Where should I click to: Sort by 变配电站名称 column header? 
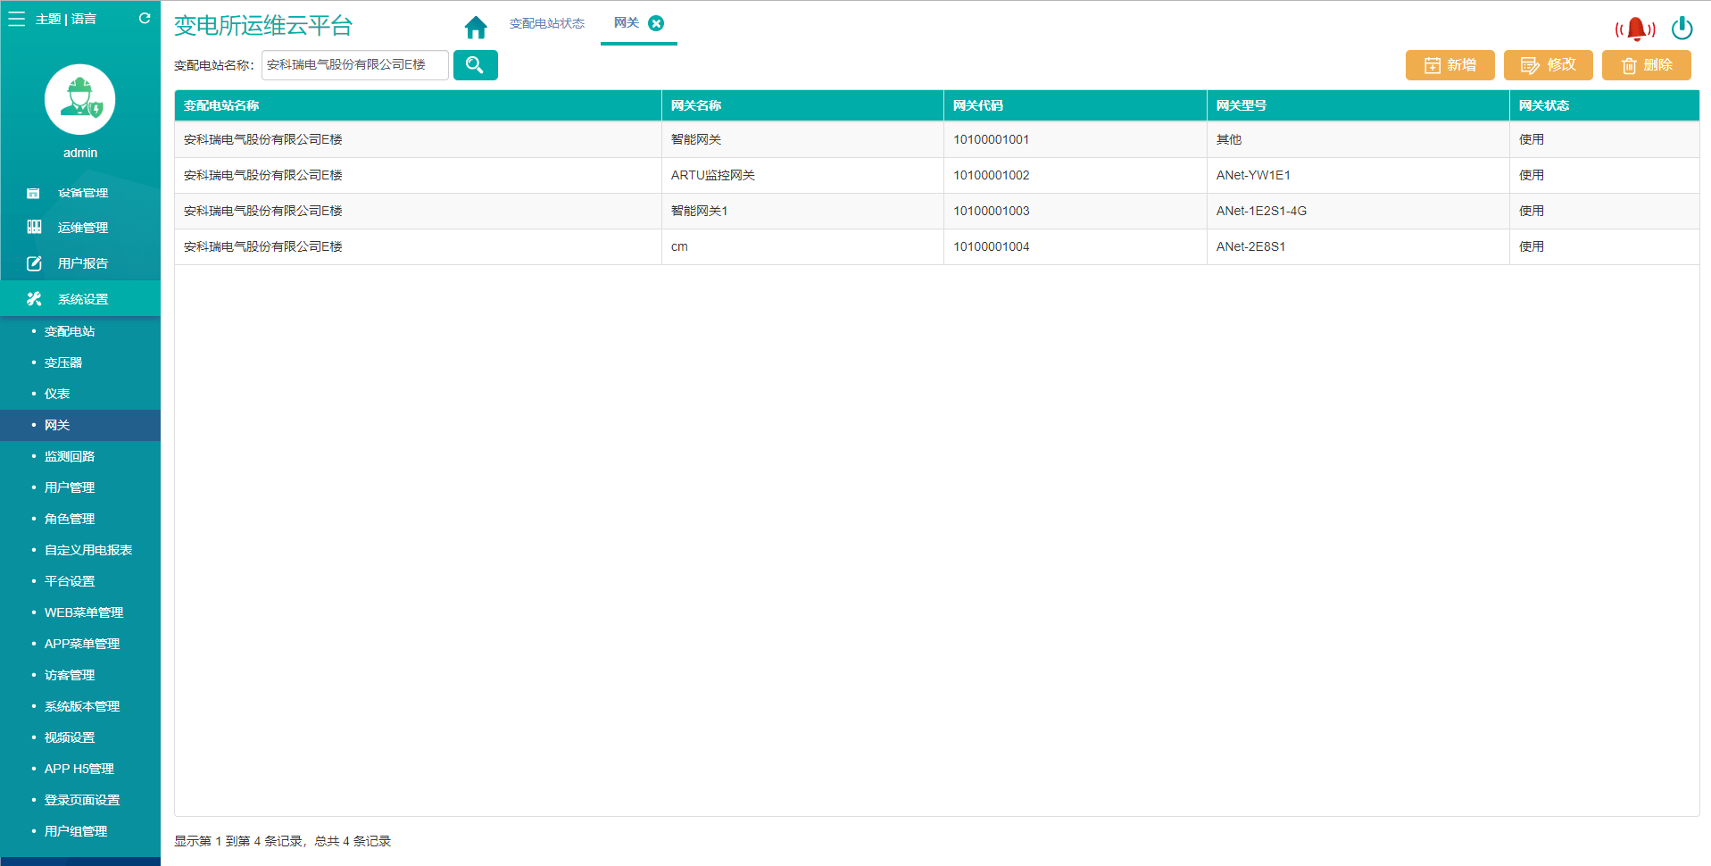tap(418, 105)
